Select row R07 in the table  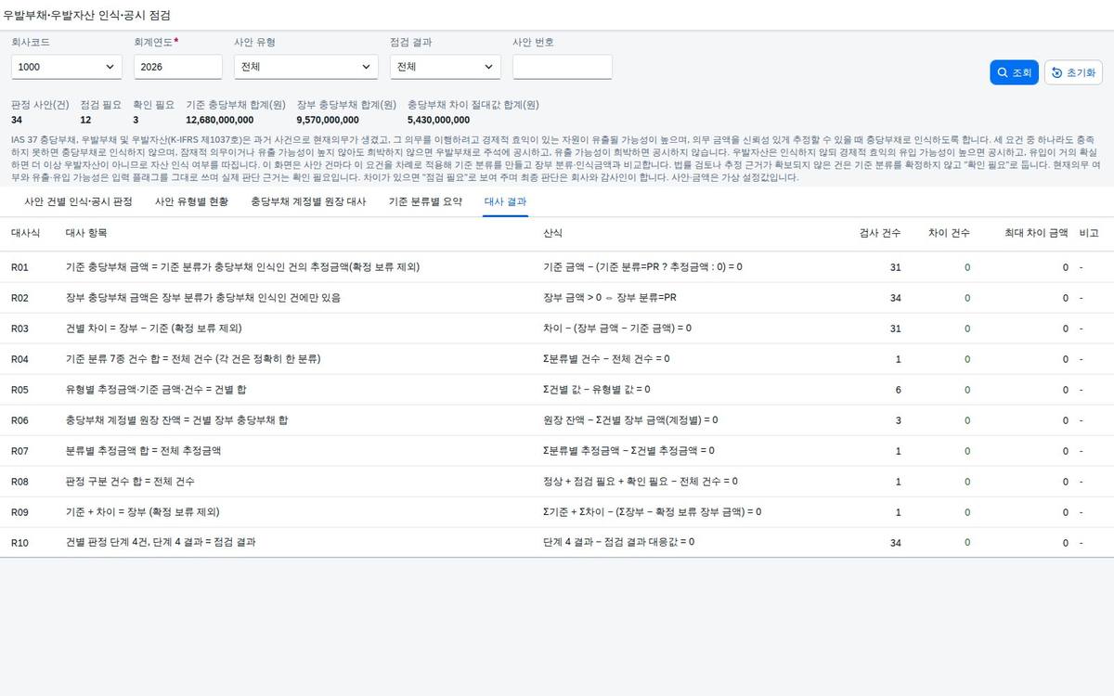click(557, 451)
